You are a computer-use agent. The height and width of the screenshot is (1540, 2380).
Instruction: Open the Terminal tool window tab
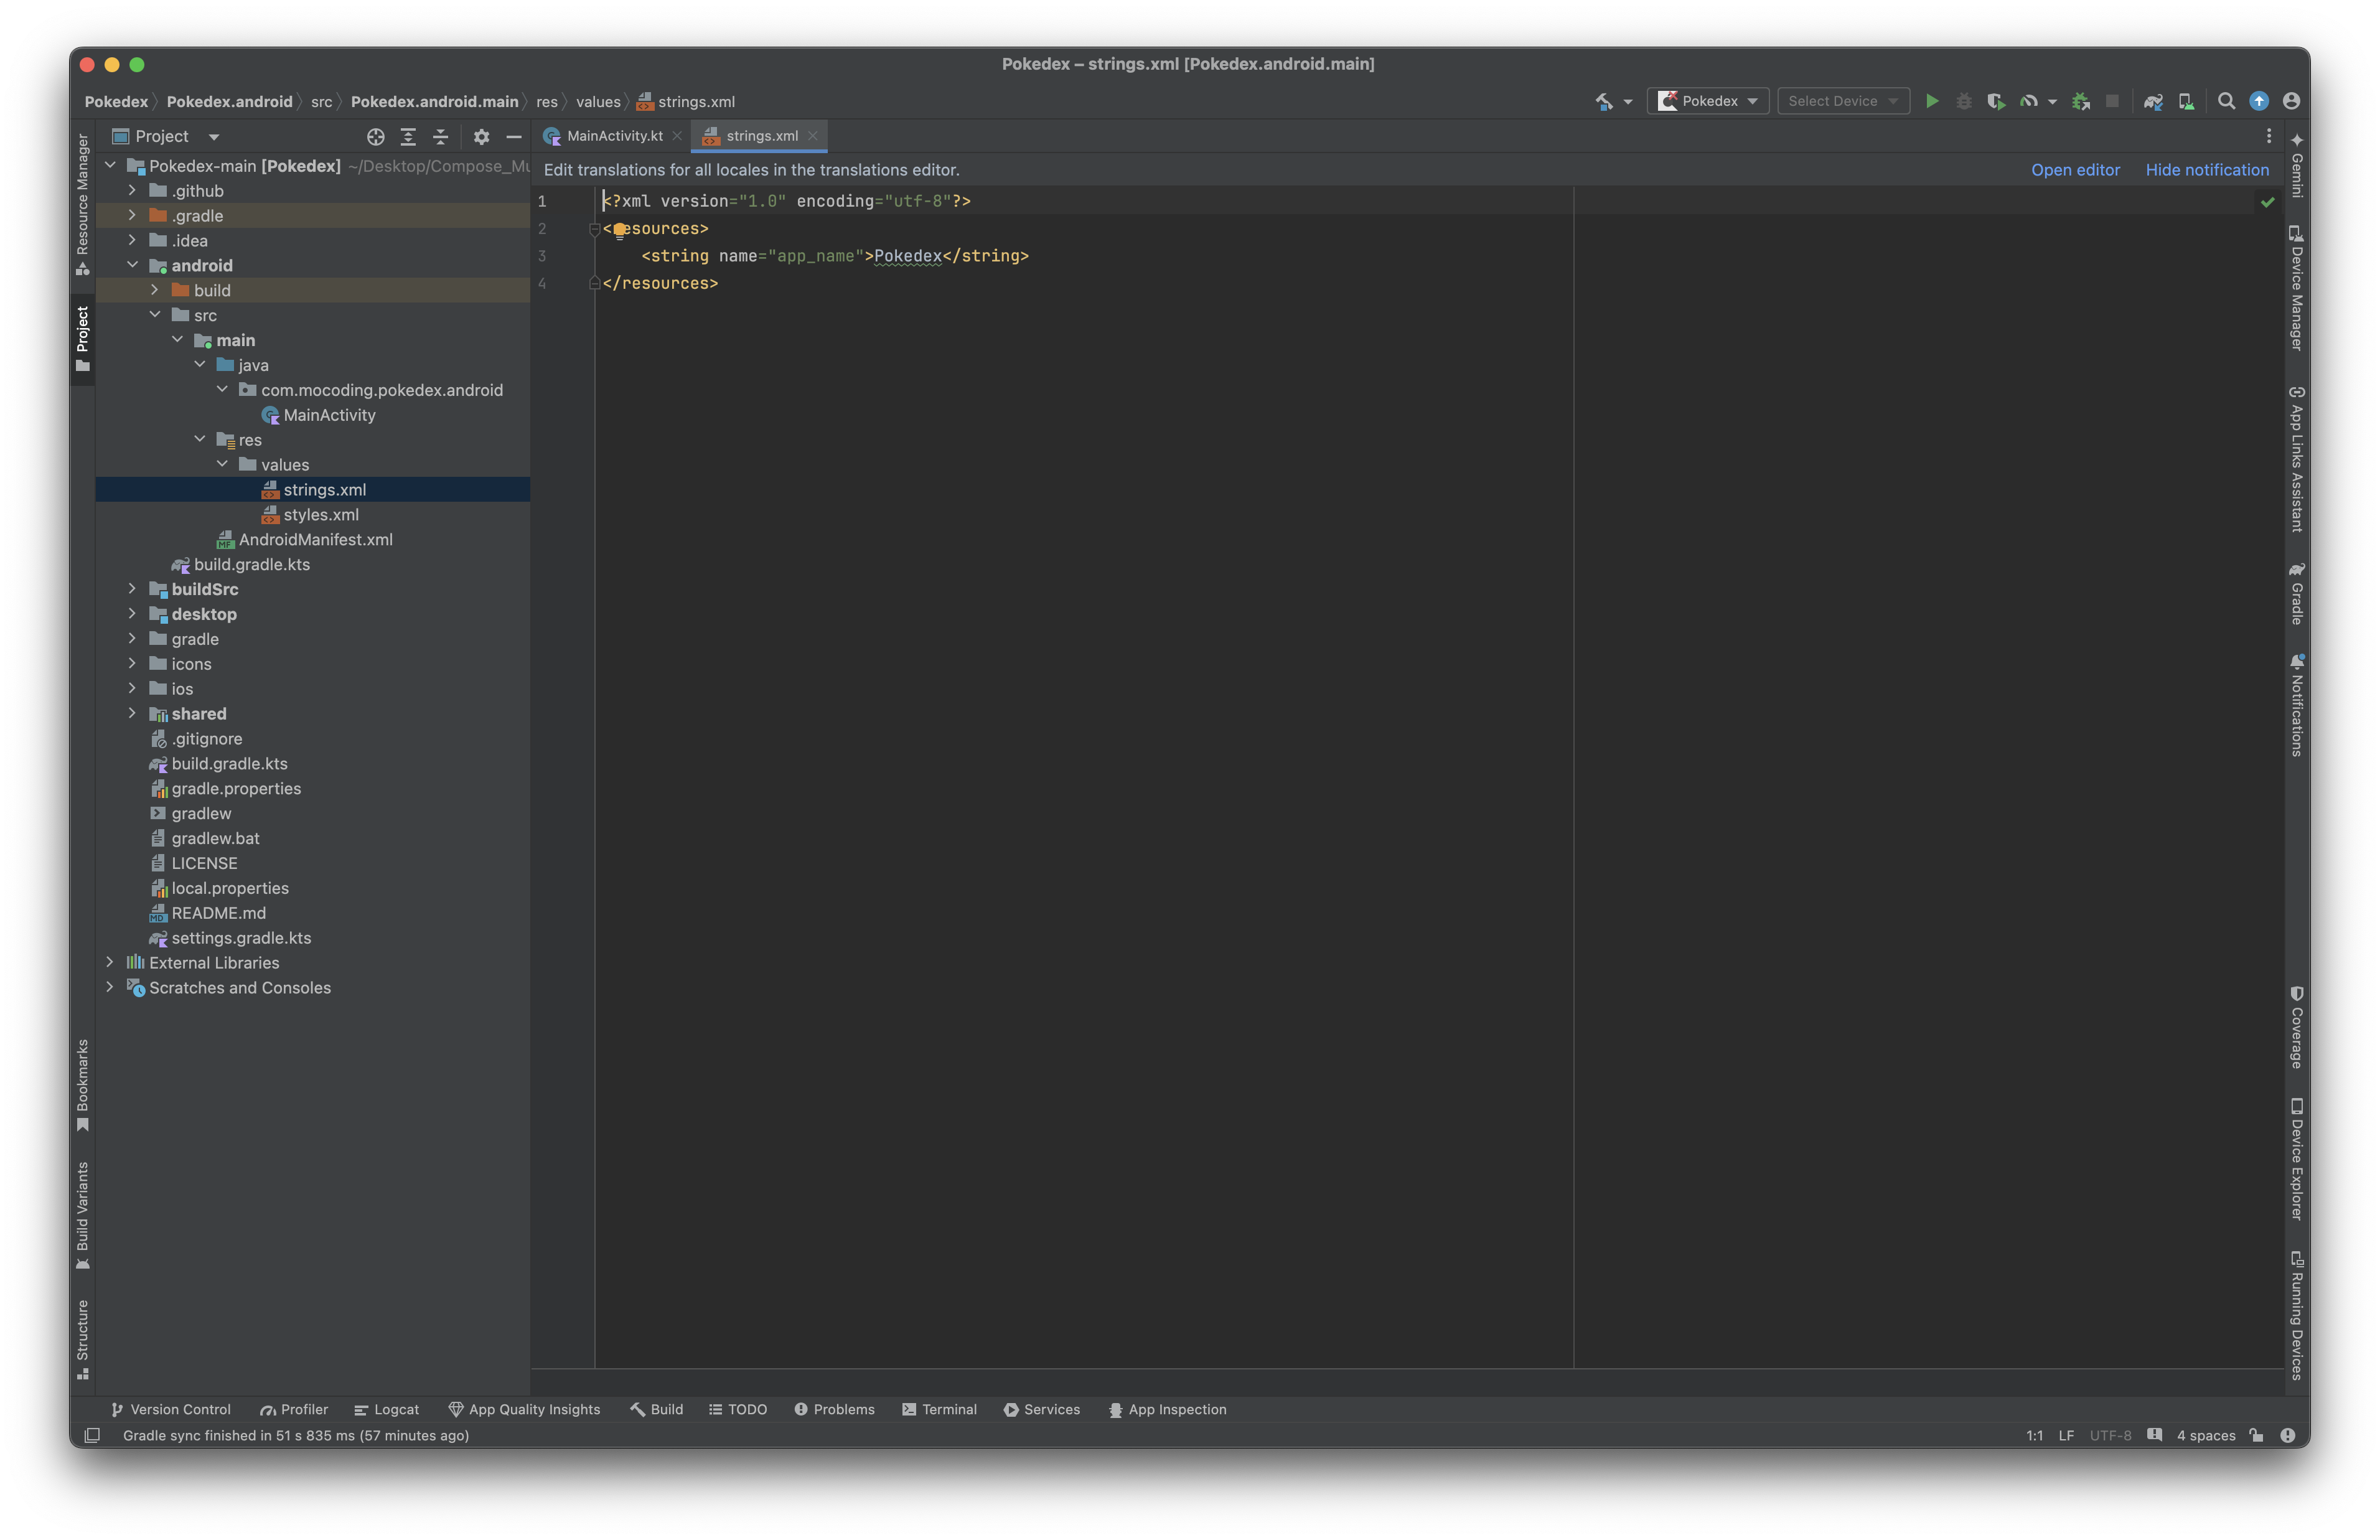pyautogui.click(x=939, y=1409)
